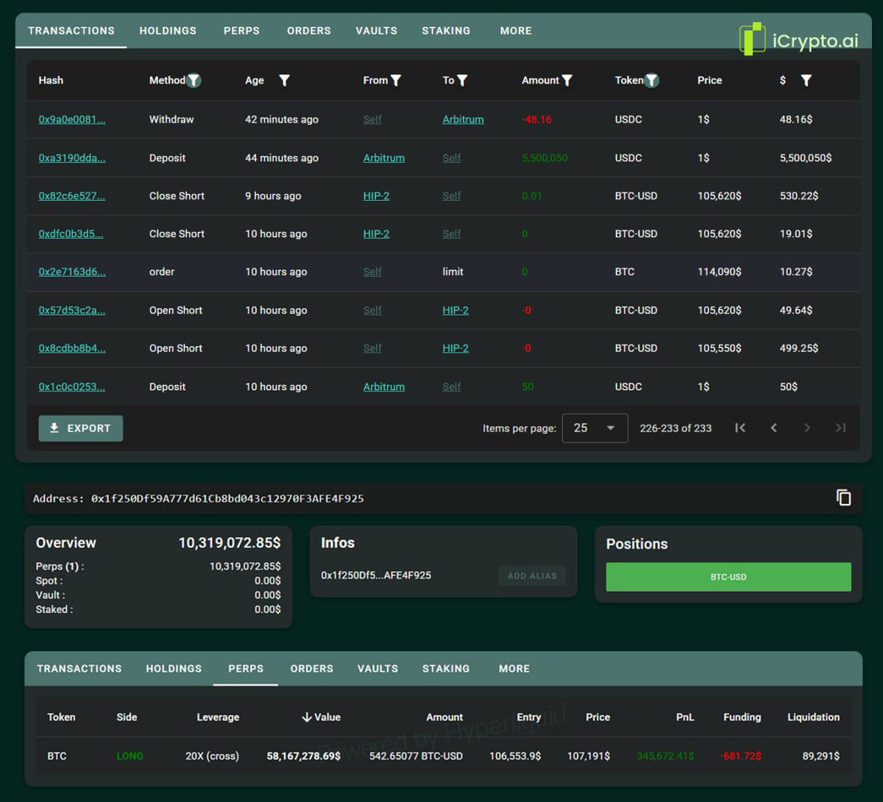Switch to ORDERS tab in the lower perps panel

312,669
